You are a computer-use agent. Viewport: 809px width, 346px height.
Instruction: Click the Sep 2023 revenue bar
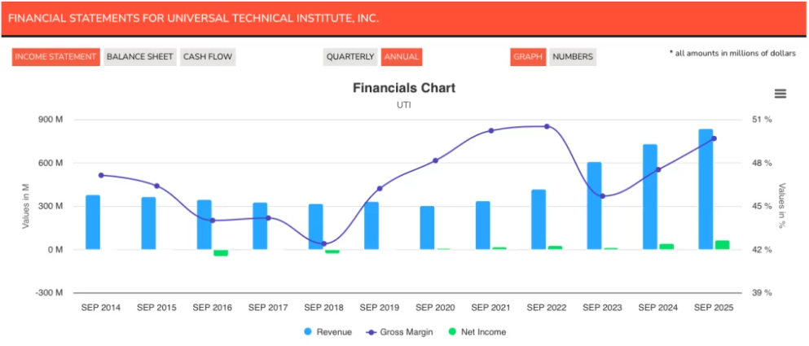(x=595, y=206)
